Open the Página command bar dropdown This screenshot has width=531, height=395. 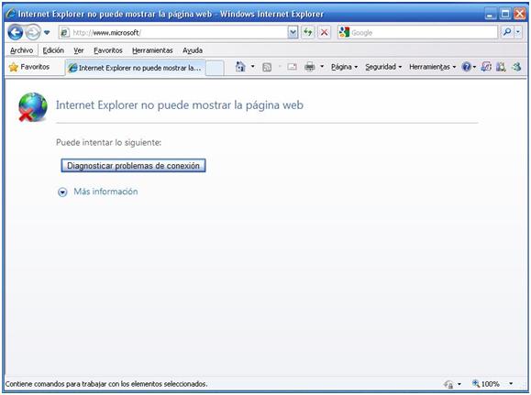point(345,67)
